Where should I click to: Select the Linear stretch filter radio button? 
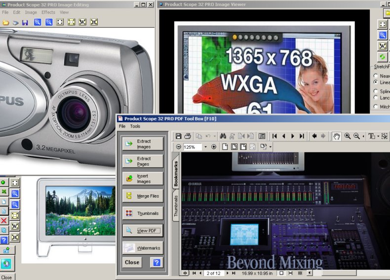(376, 82)
